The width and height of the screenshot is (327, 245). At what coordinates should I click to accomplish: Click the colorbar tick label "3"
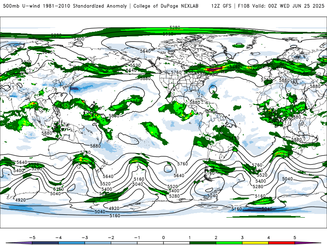242,238
